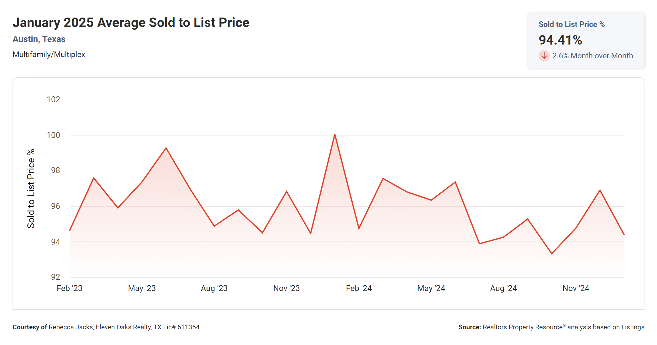Select the "Austin, Texas" location subtitle
Screen dimensions: 657x345
point(39,39)
